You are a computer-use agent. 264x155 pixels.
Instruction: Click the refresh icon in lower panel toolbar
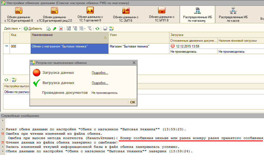click(x=6, y=80)
